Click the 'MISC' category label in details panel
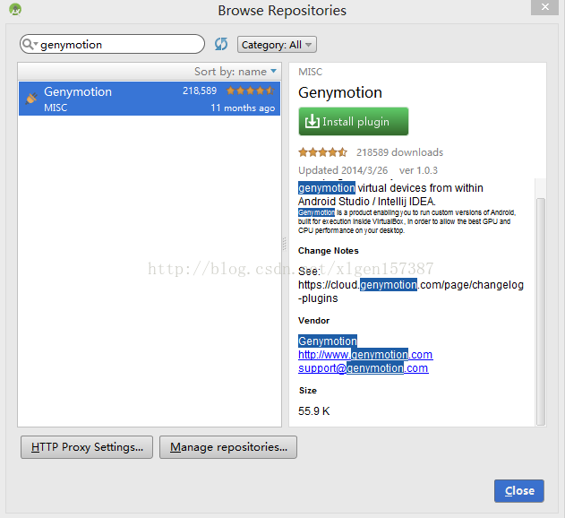Screen dimensions: 565x518 310,72
